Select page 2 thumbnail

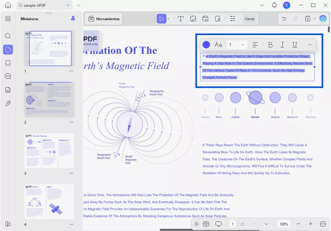pyautogui.click(x=49, y=99)
